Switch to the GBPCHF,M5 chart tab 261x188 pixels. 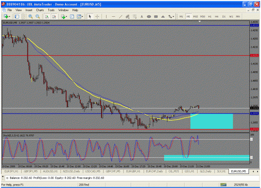(113, 171)
